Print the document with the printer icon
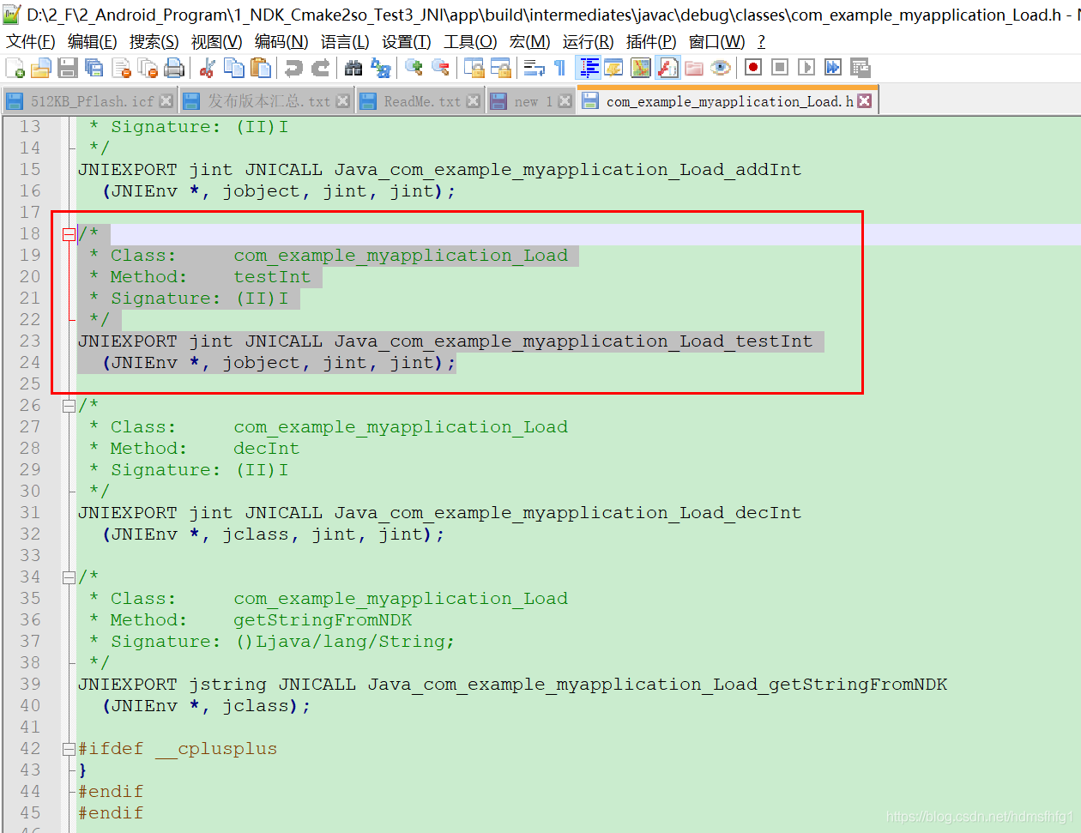Viewport: 1081px width, 833px height. 174,68
